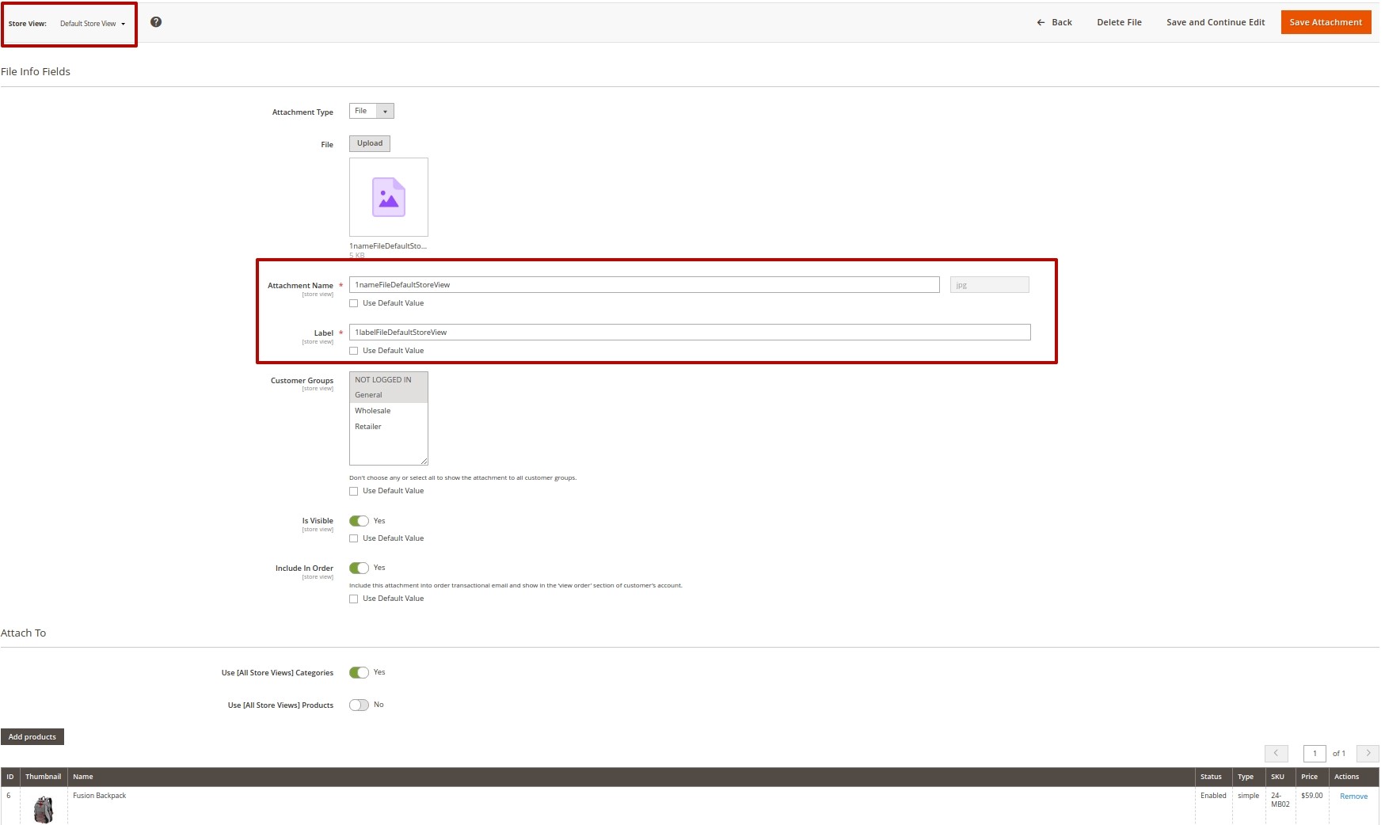Click the Delete File button
This screenshot has width=1385, height=825.
pos(1119,22)
